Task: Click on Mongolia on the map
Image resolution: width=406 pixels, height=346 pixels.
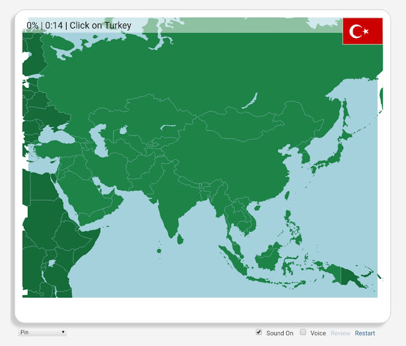Action: click(241, 124)
